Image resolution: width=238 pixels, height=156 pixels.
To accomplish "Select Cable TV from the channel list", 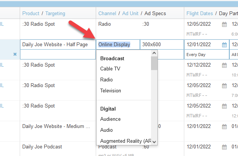I will [x=110, y=69].
